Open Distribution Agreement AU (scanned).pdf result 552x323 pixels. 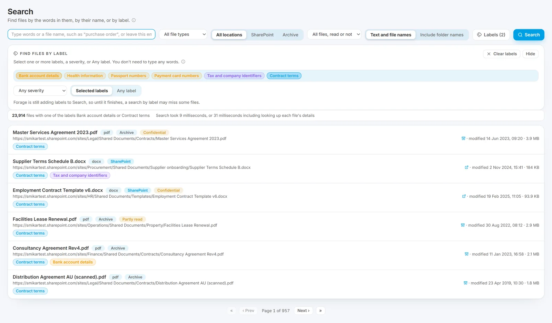(x=59, y=277)
